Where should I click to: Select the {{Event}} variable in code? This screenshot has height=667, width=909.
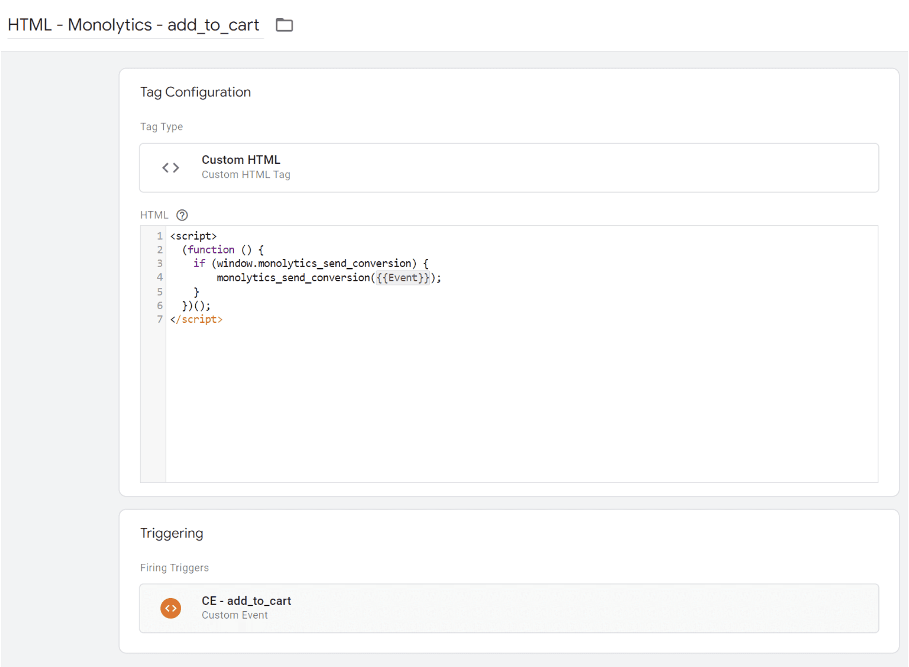(x=403, y=278)
